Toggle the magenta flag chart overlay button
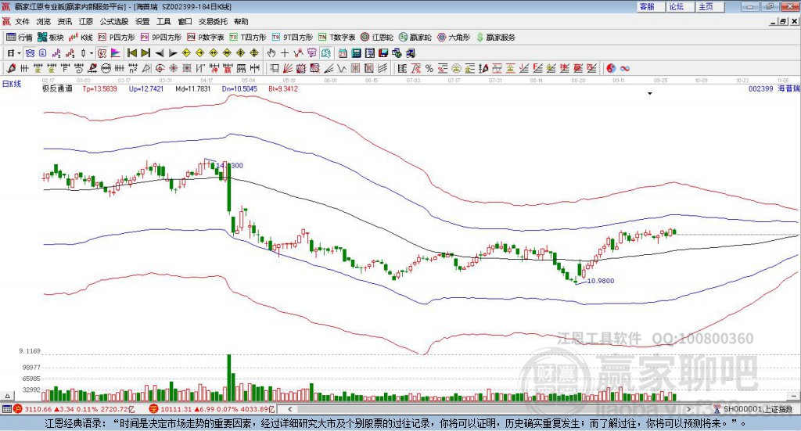The image size is (801, 431). click(x=116, y=53)
